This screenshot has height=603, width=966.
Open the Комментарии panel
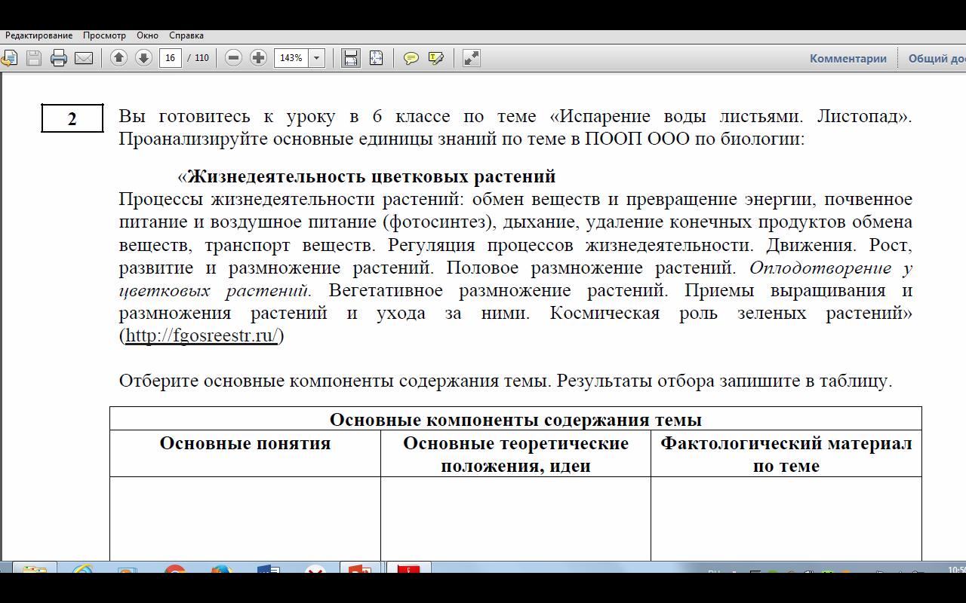point(848,58)
